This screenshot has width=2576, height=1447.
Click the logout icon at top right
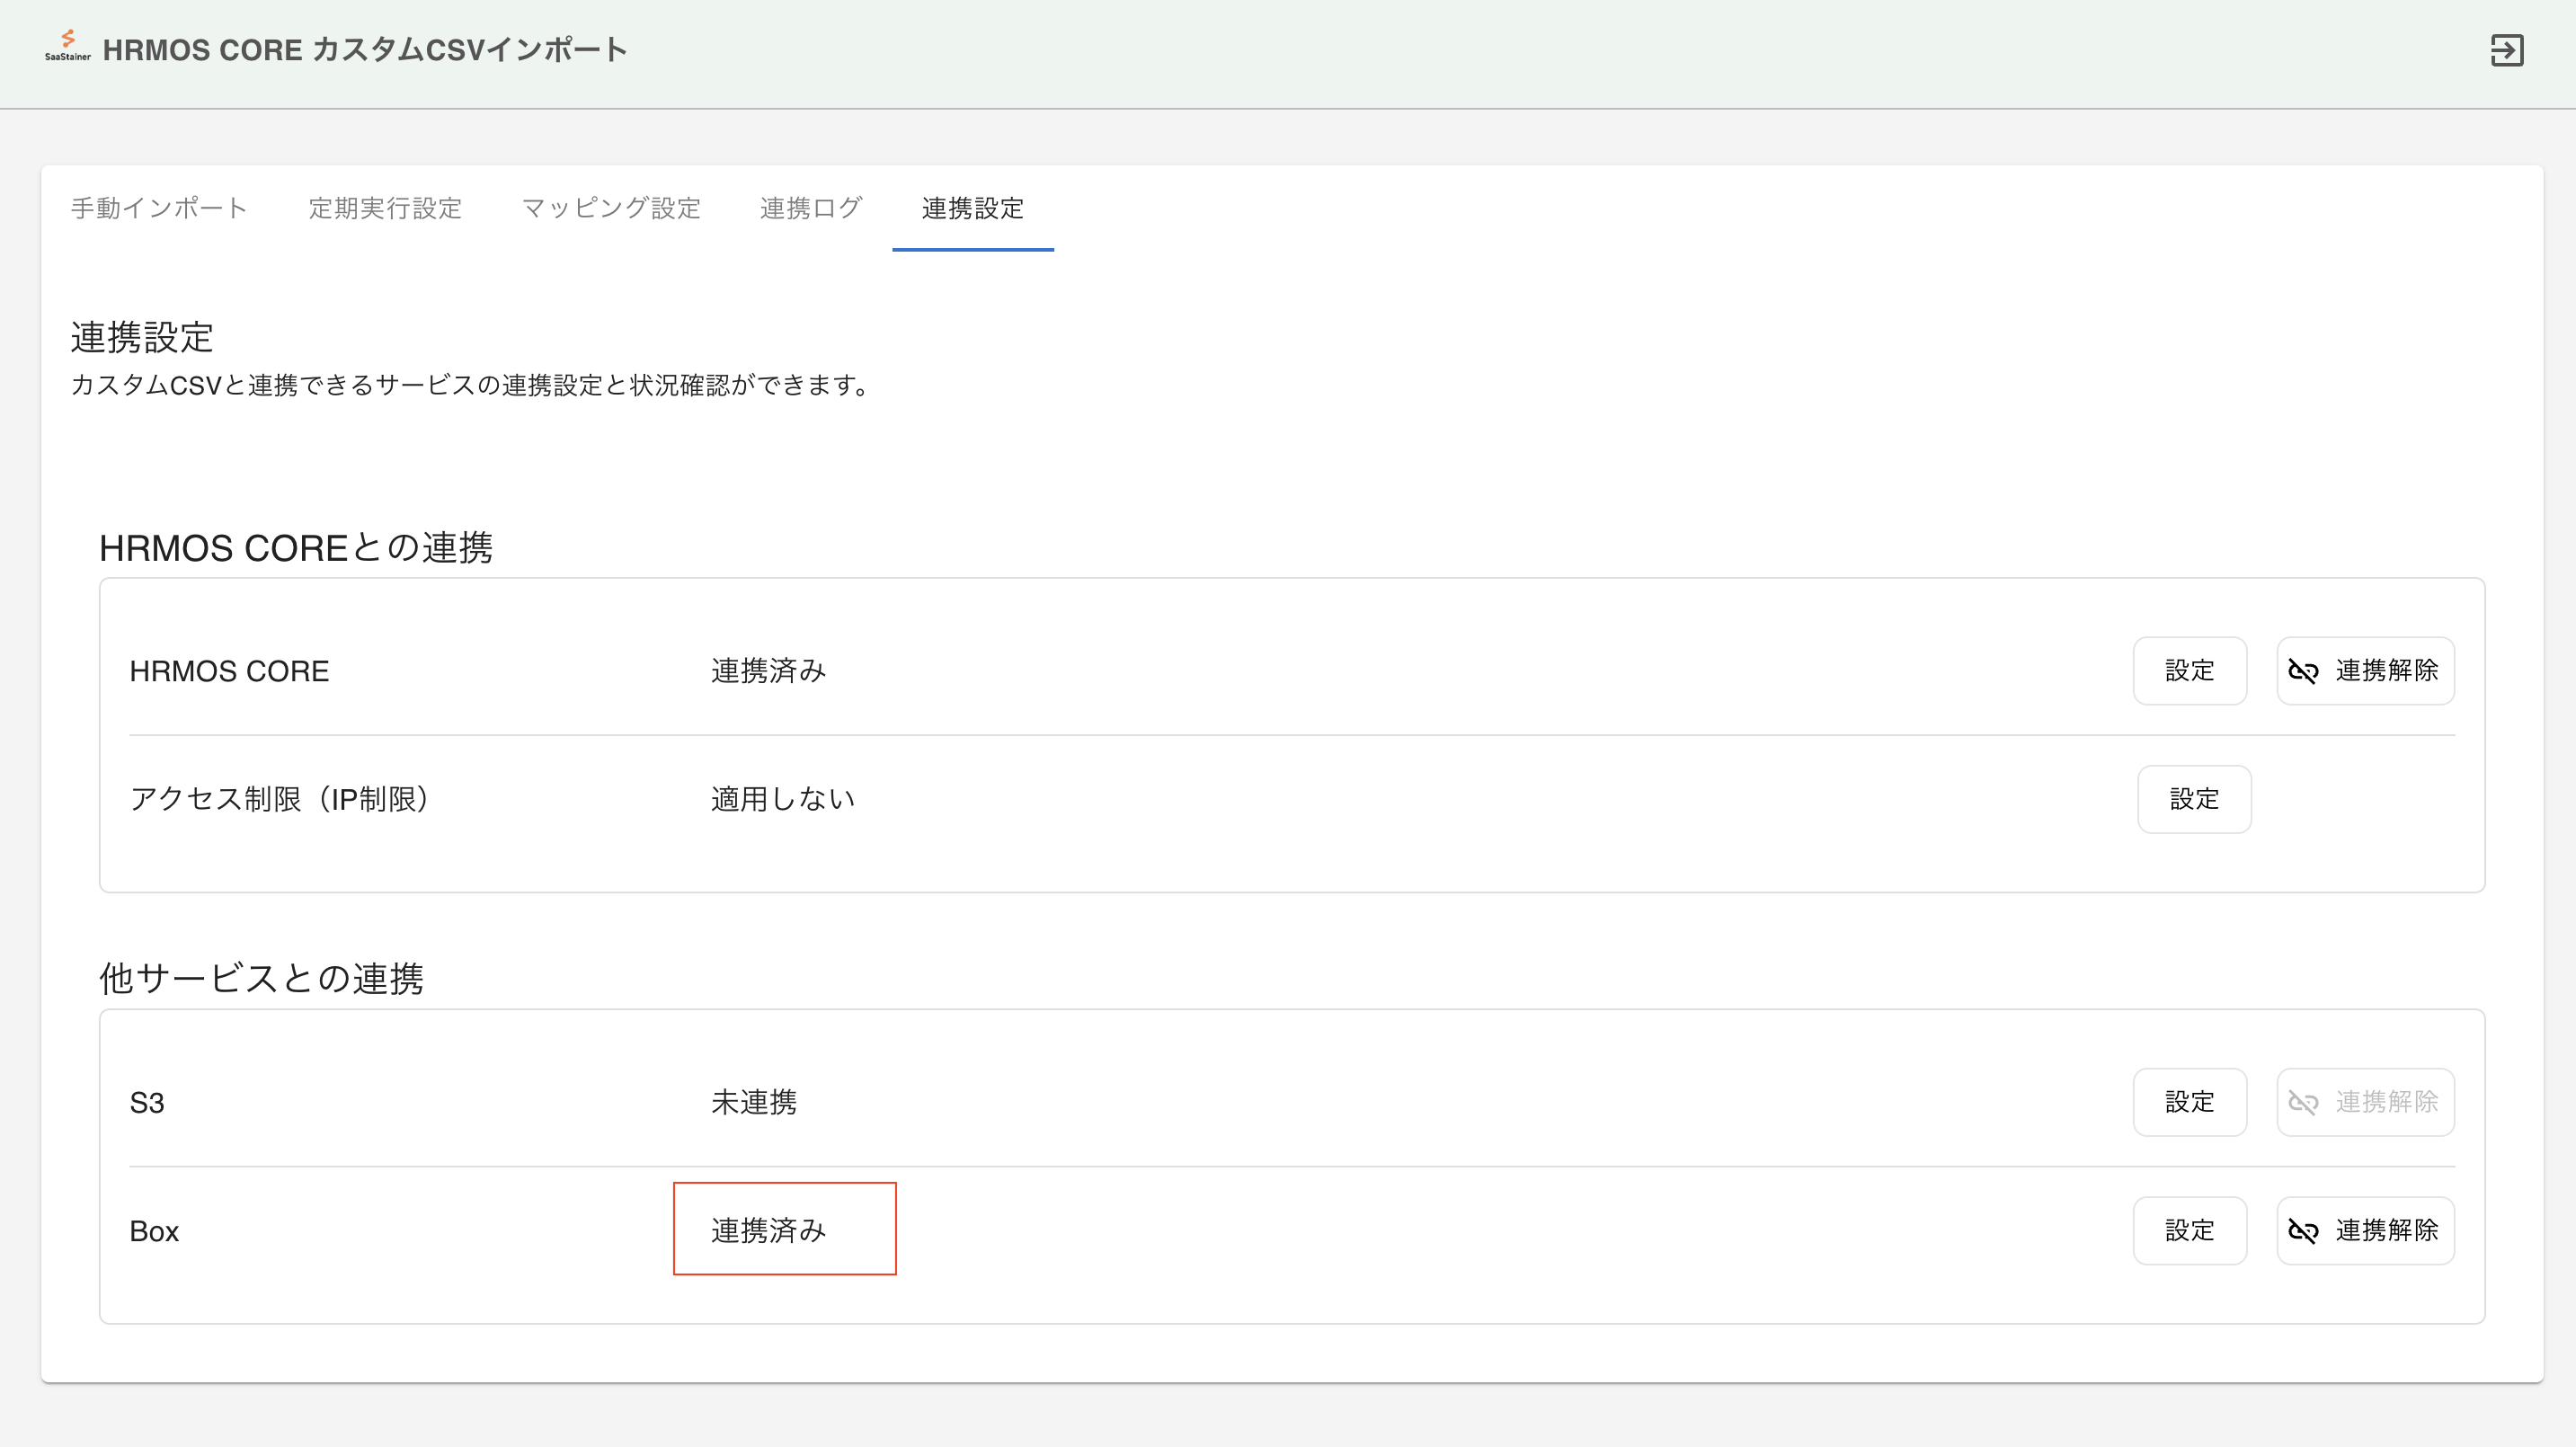tap(2506, 50)
